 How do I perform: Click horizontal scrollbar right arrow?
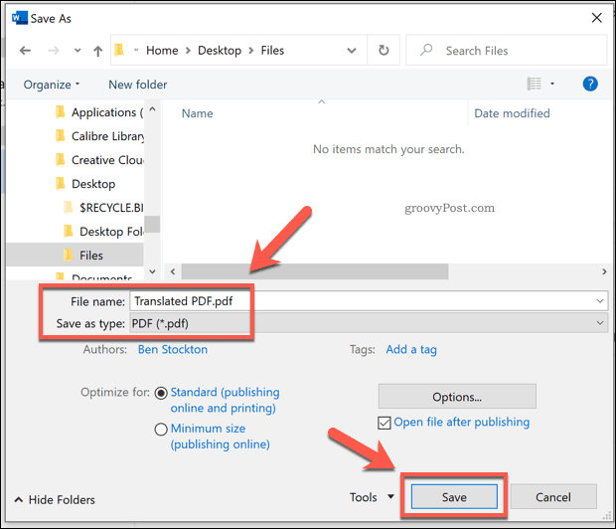(604, 271)
